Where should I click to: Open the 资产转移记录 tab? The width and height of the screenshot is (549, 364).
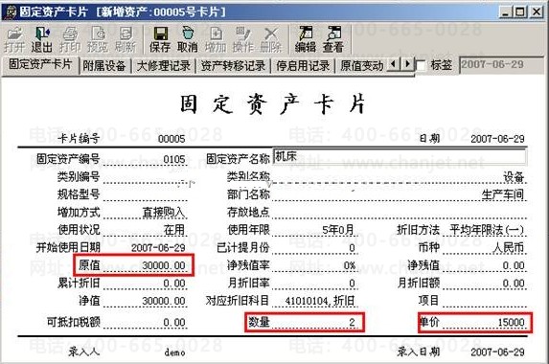tap(233, 66)
